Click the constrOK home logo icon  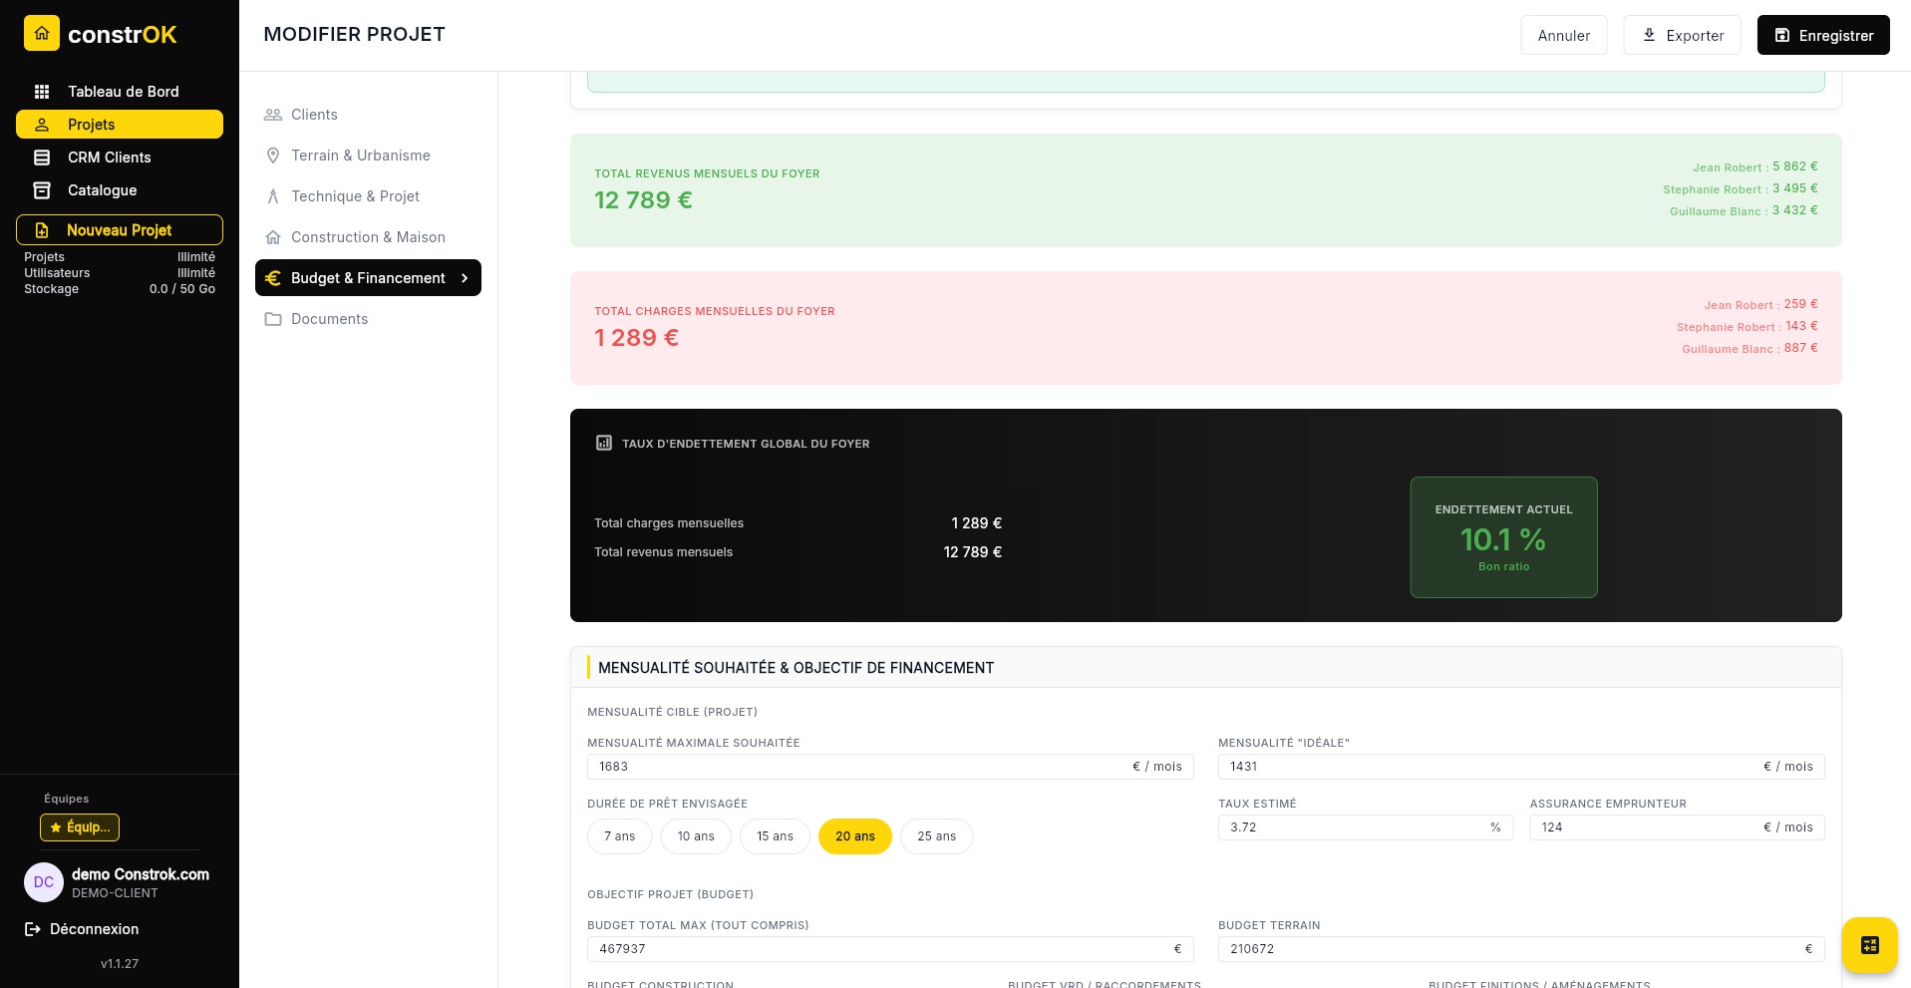(42, 33)
